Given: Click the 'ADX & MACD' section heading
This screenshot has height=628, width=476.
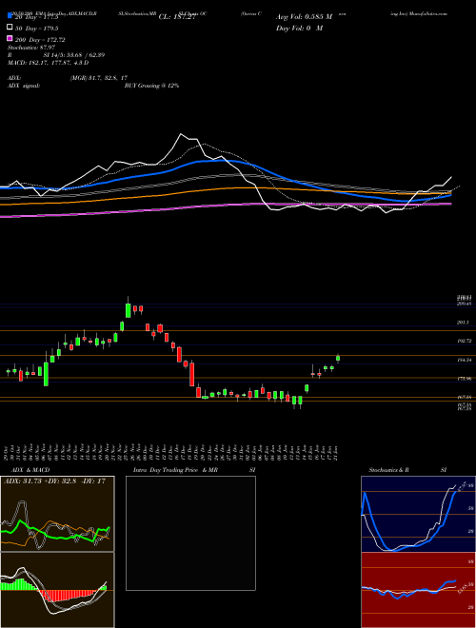Looking at the screenshot, I should (30, 470).
